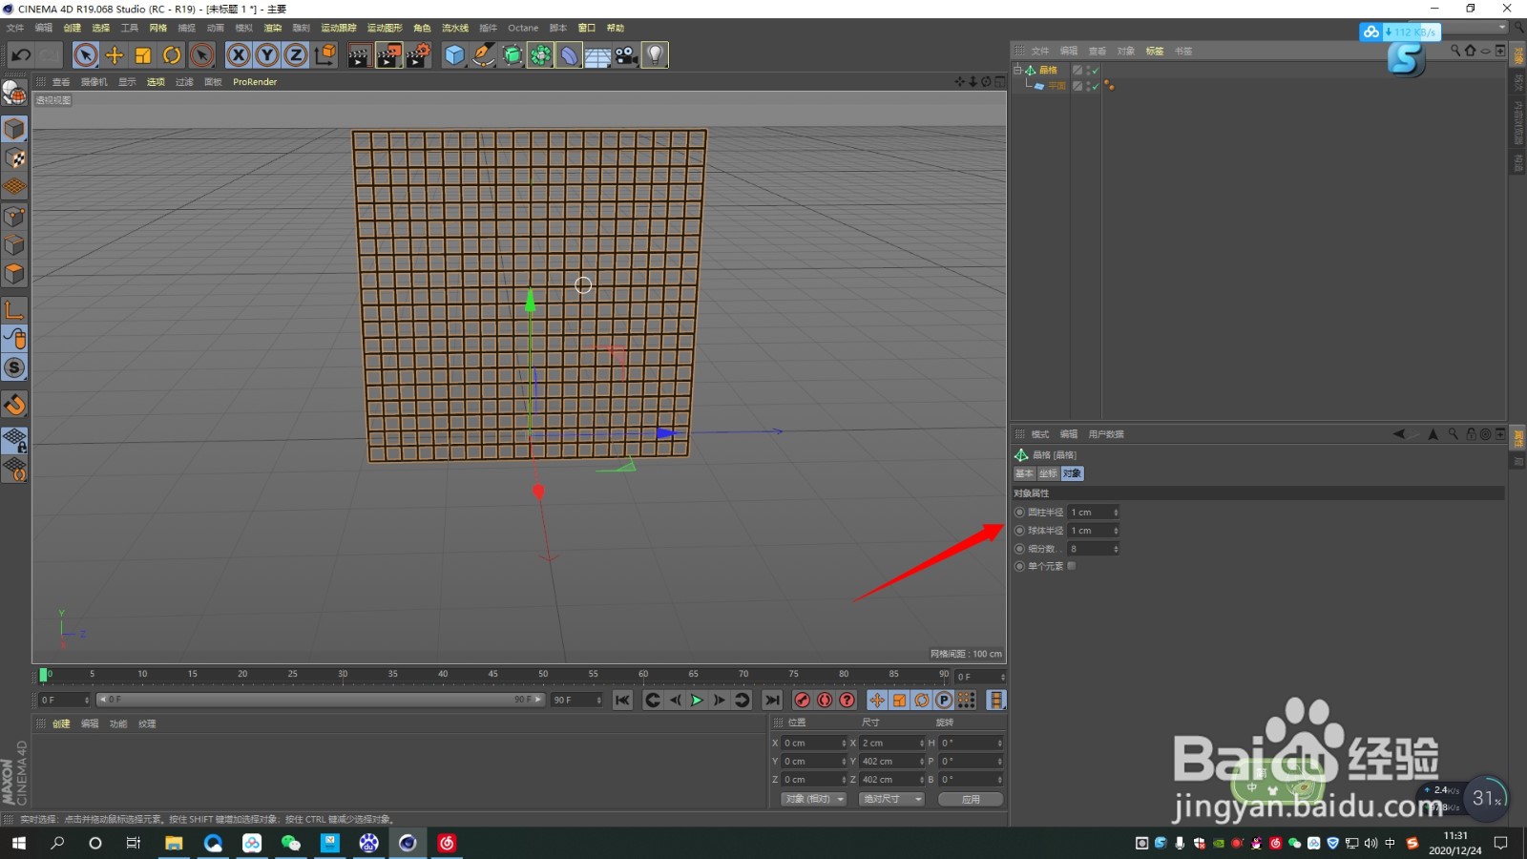
Task: Toggle the Autokeying button
Action: tap(825, 701)
